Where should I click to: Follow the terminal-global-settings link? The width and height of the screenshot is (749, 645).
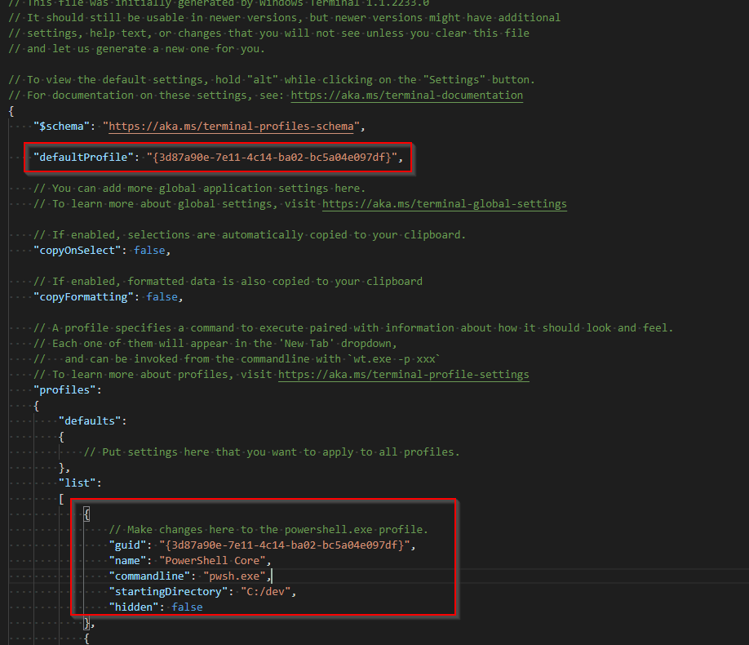[444, 203]
